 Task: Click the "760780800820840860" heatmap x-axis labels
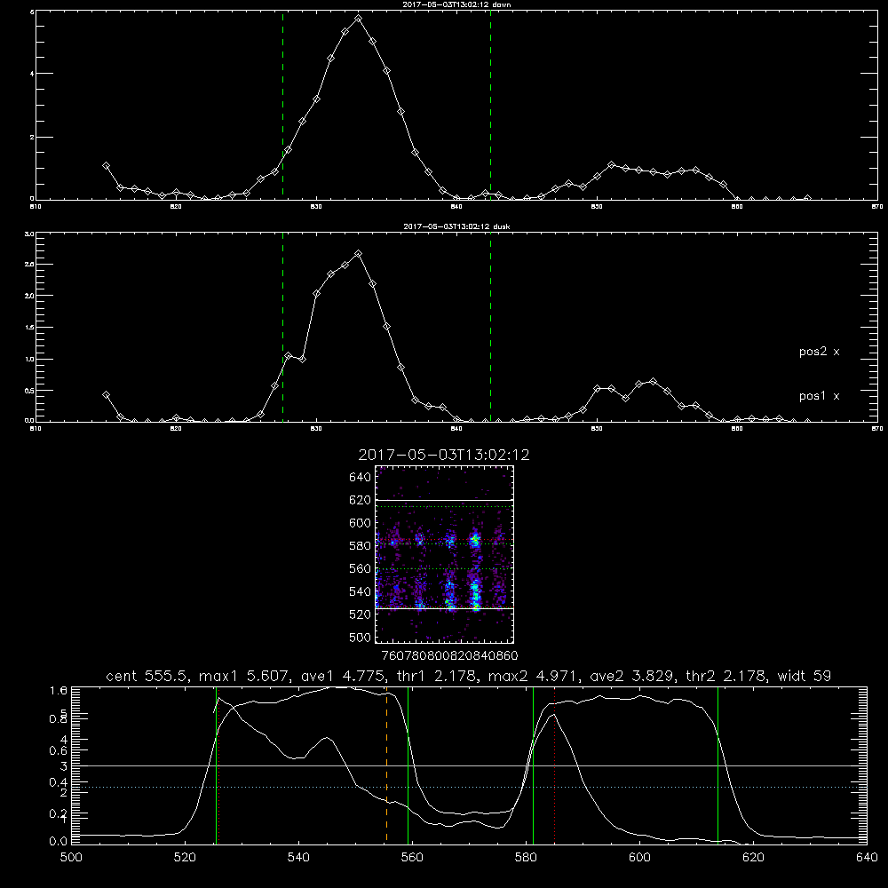click(x=449, y=655)
